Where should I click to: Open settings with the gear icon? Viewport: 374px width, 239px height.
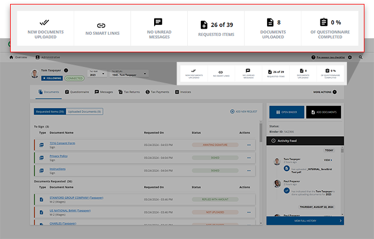(x=350, y=57)
